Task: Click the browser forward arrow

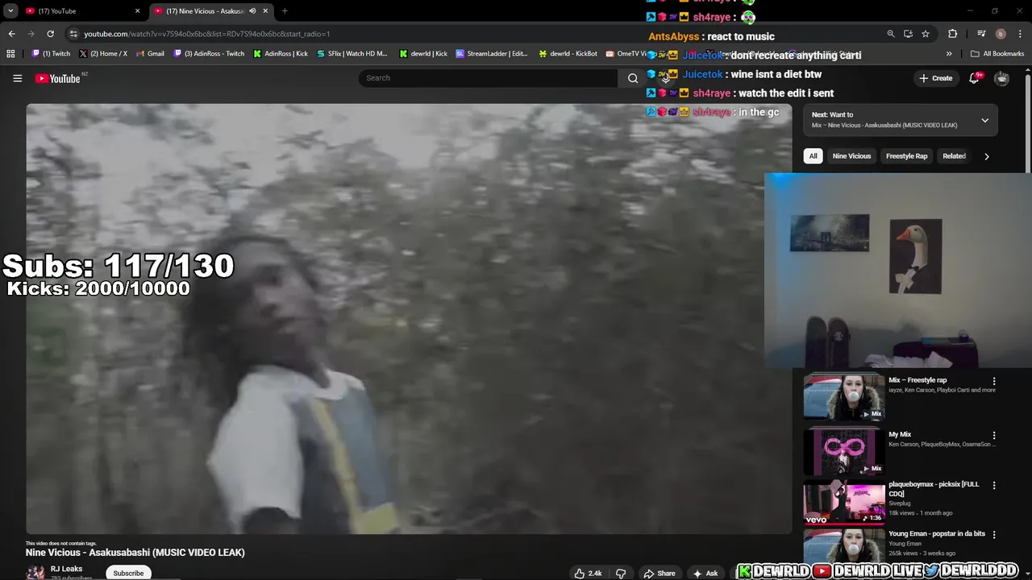Action: [x=31, y=34]
